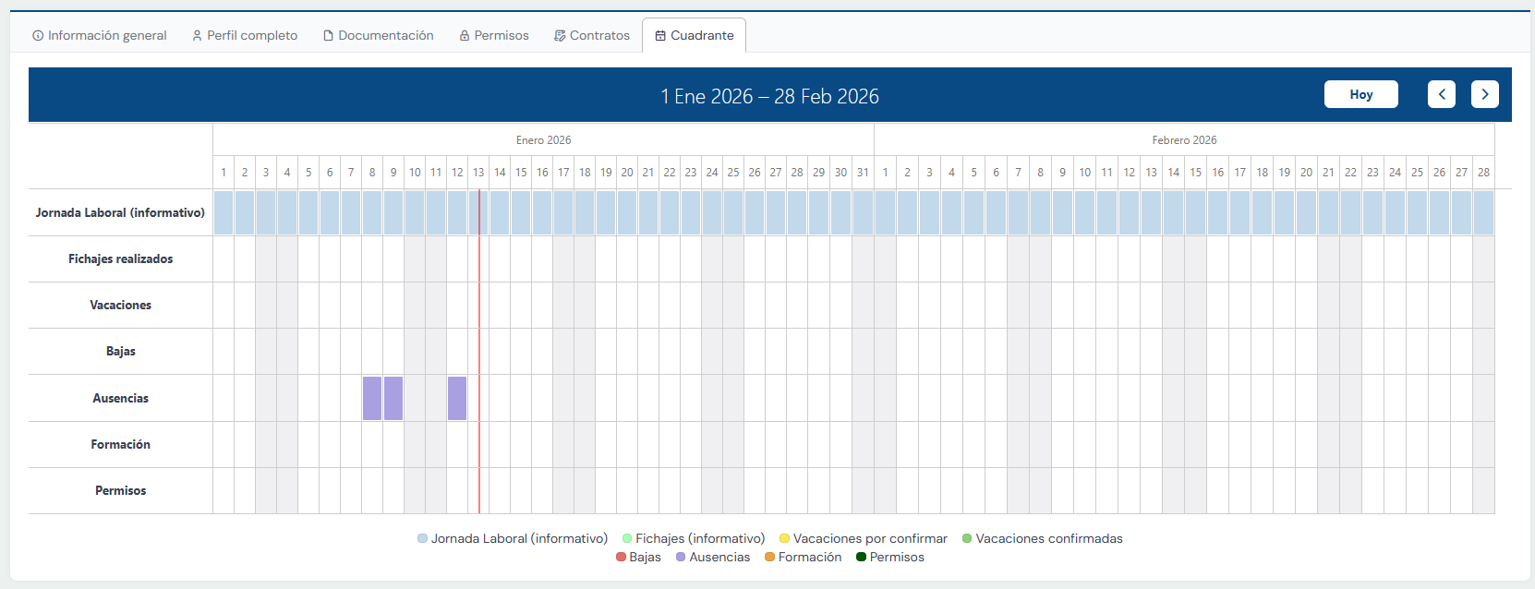Click the absence block on January 9
1535x589 pixels.
393,398
